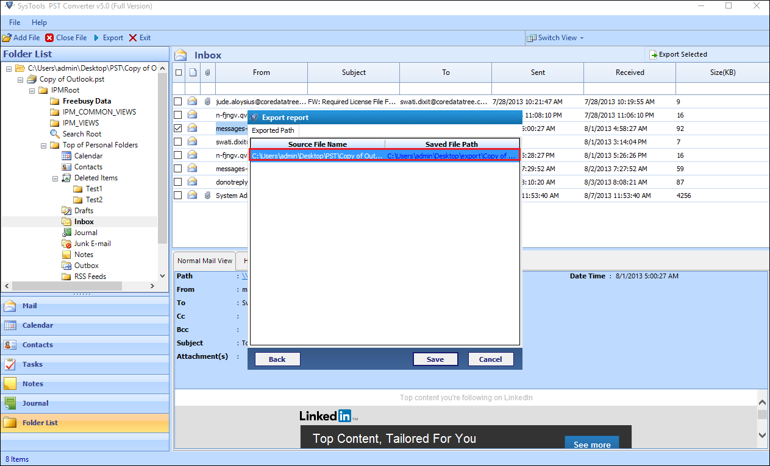The width and height of the screenshot is (770, 466).
Task: Open the Calendar navigation pane icon
Action: (x=11, y=325)
